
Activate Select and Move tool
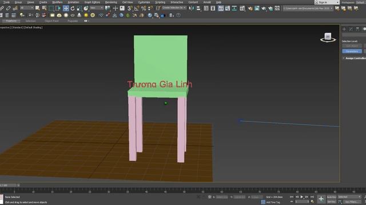click(66, 9)
